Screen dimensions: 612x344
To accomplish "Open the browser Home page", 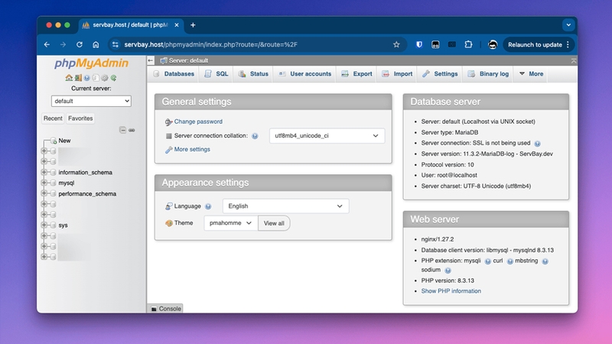I will (x=96, y=44).
